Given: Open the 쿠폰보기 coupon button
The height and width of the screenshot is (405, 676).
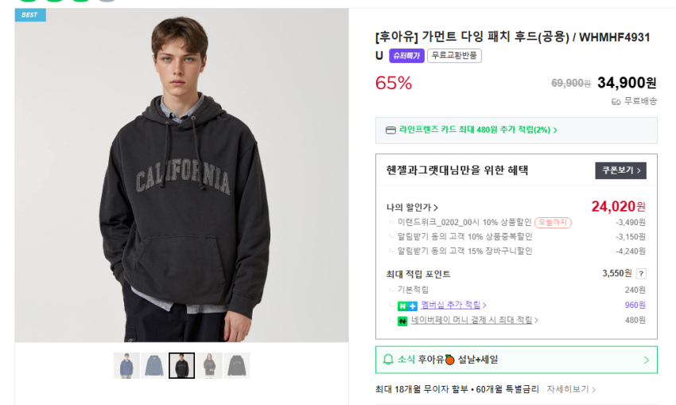Looking at the screenshot, I should click(x=620, y=170).
